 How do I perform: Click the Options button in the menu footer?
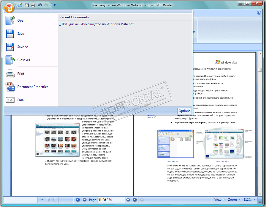[184, 111]
